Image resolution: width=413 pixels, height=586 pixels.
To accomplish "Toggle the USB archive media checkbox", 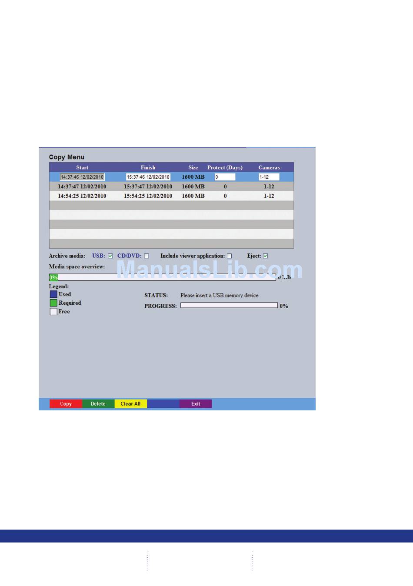I will tap(110, 256).
